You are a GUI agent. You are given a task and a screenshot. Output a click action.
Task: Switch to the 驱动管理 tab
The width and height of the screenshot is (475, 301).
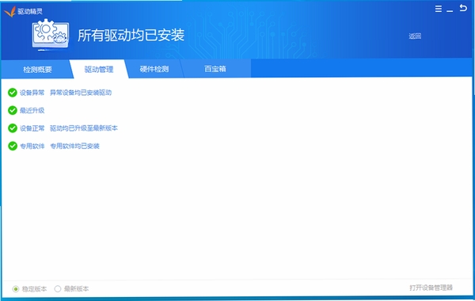99,70
